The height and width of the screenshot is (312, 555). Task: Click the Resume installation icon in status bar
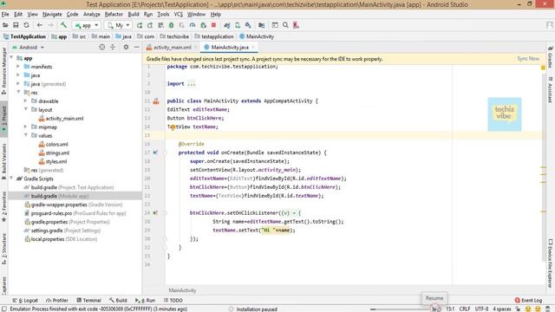pyautogui.click(x=435, y=309)
